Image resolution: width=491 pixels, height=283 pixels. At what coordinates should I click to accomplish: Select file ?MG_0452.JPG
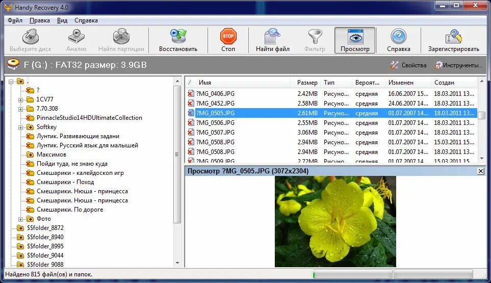click(215, 104)
